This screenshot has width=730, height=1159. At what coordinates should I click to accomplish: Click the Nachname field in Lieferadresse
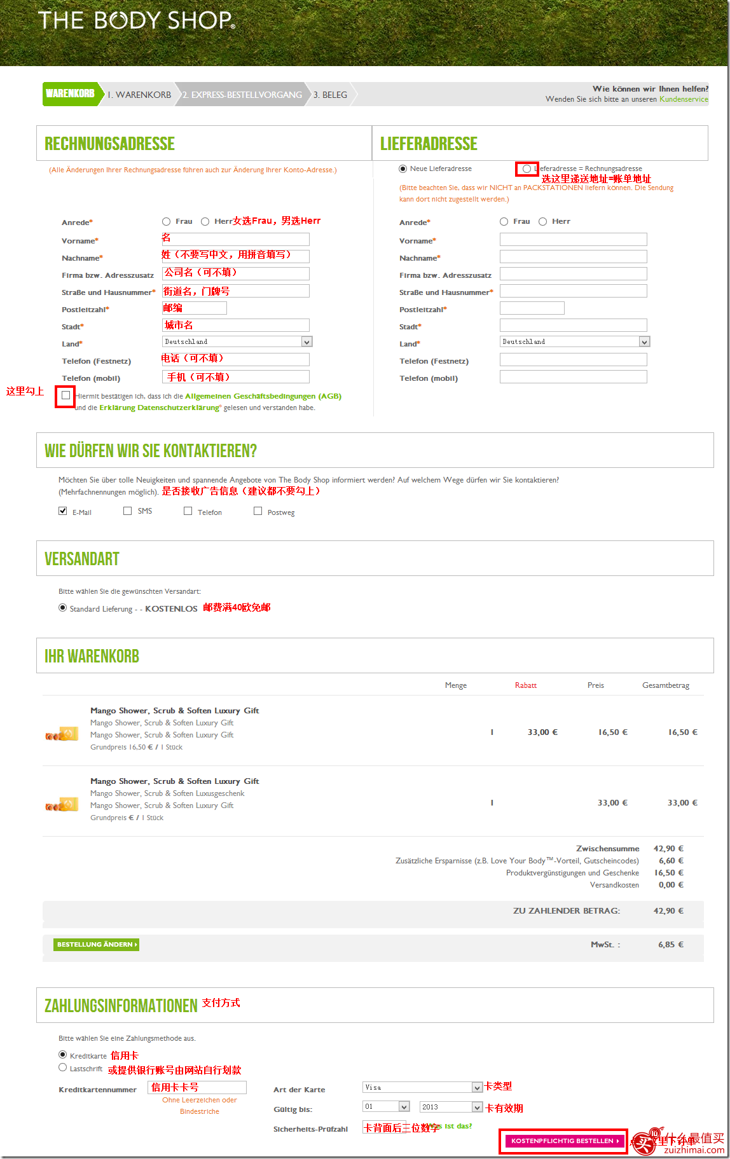[x=574, y=256]
